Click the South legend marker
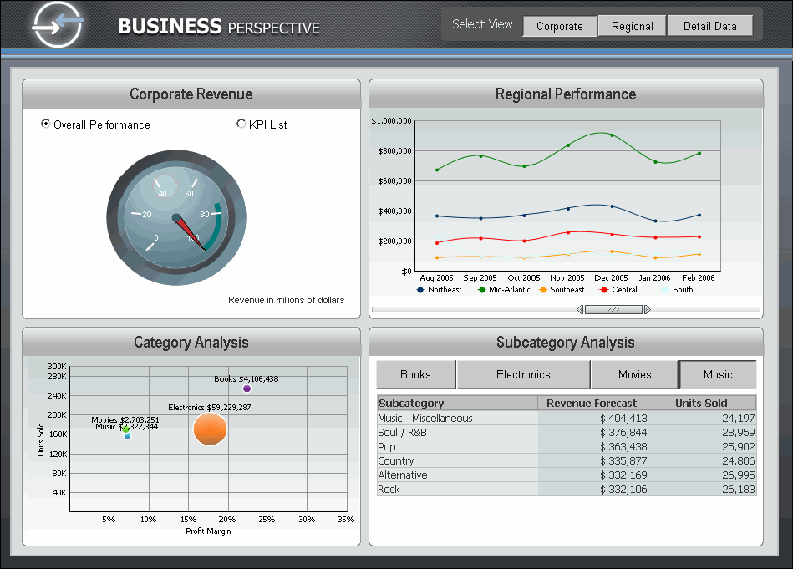 click(x=664, y=290)
